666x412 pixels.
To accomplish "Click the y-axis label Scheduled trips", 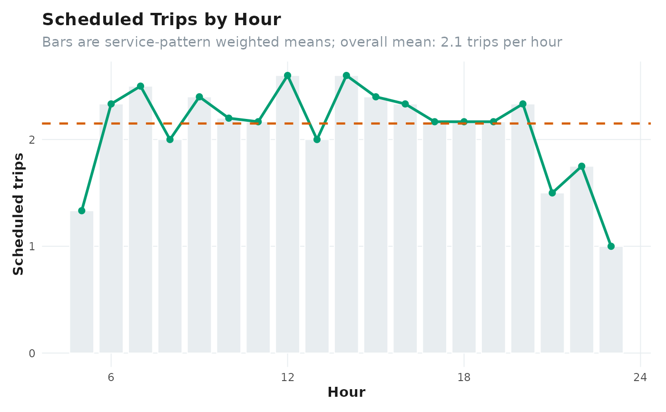I will [19, 214].
